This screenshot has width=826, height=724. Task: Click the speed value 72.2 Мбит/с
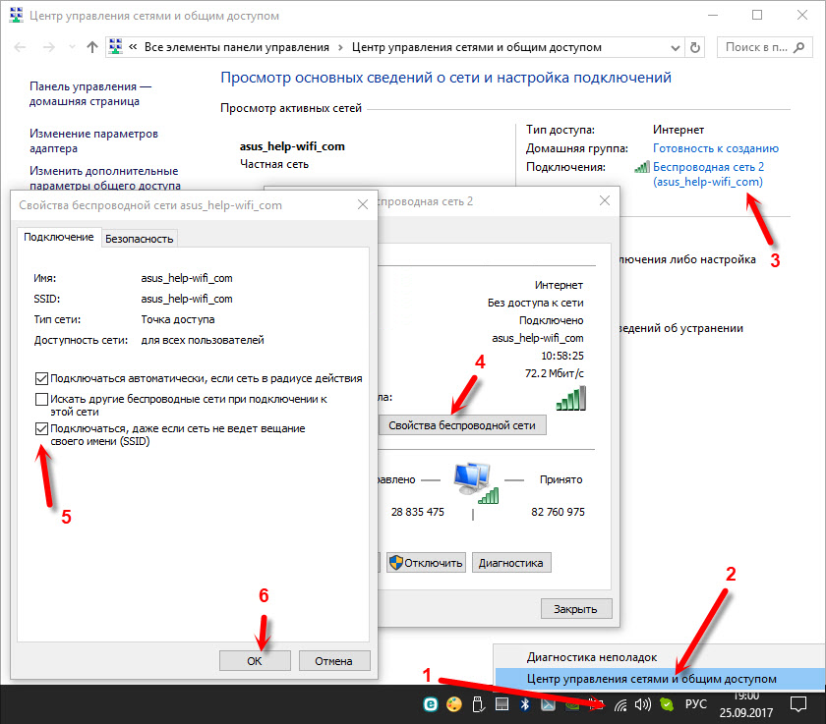click(x=555, y=373)
